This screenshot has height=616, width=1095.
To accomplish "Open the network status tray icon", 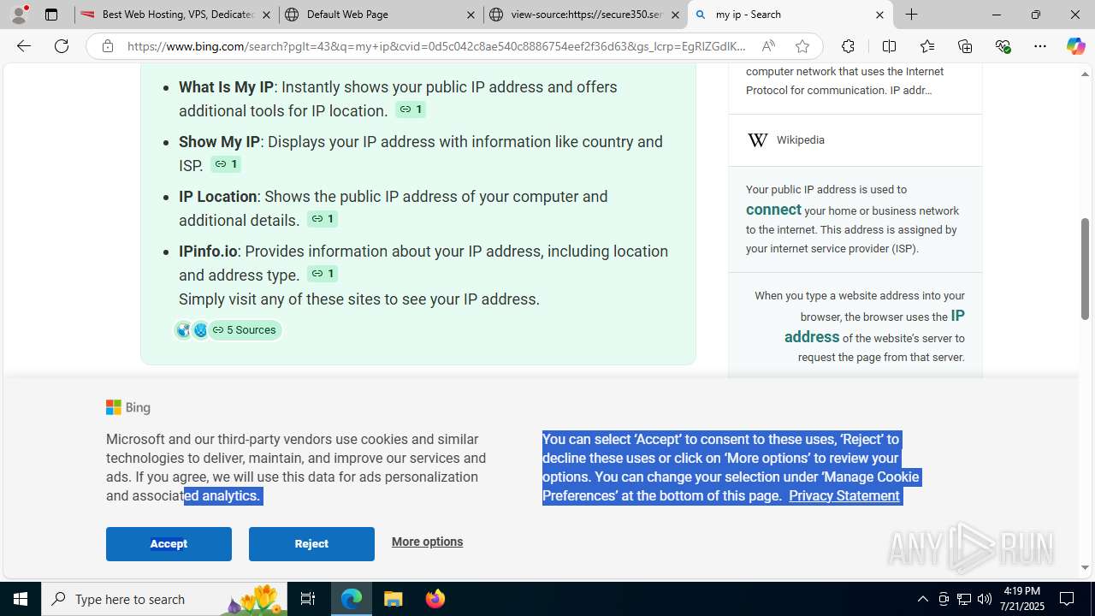I will (964, 599).
